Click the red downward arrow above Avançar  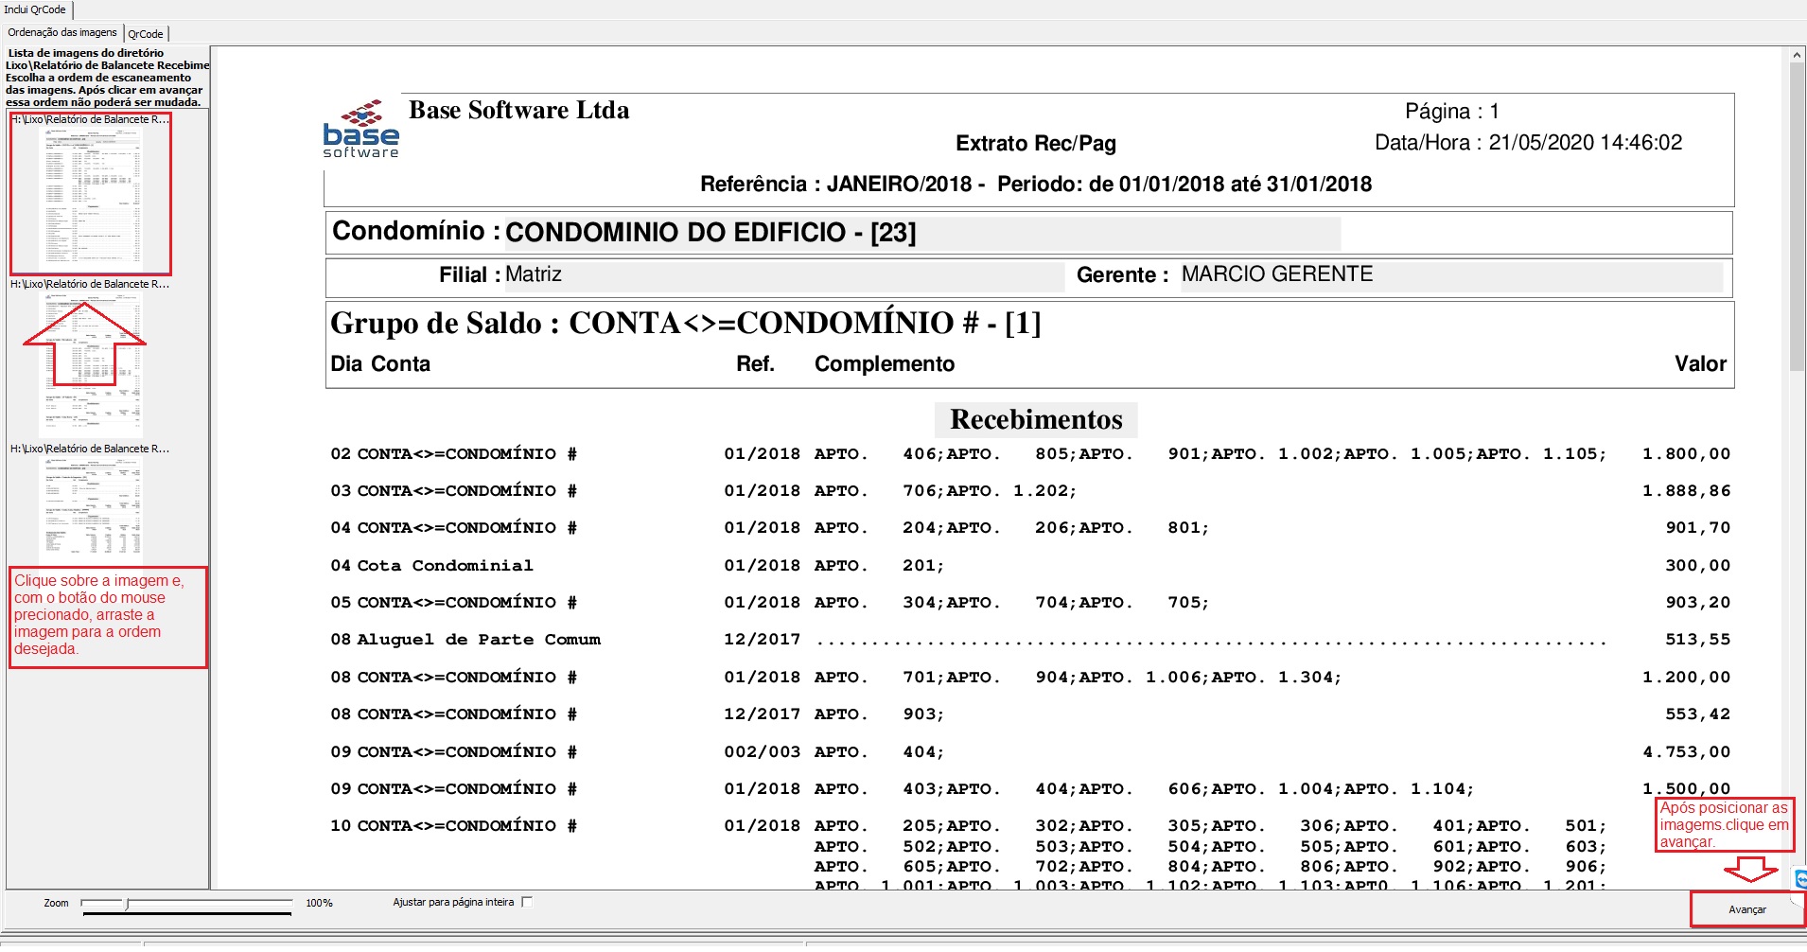(1750, 869)
